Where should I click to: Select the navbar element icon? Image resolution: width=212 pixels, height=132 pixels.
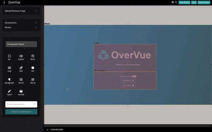21,91
